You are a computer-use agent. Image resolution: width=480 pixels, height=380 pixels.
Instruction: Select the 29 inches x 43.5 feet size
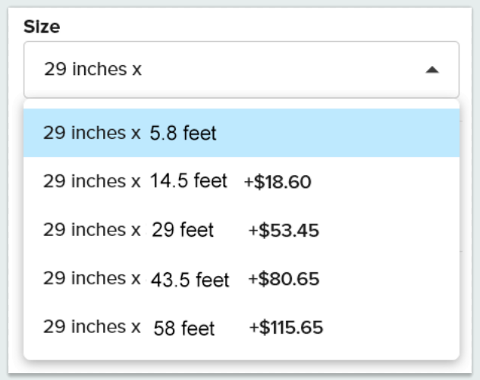pyautogui.click(x=241, y=279)
